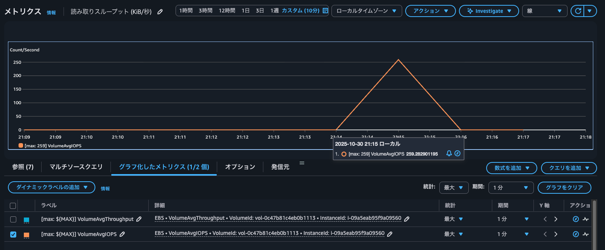605x250 pixels.
Task: Open the ローカルタイムゾーン dropdown
Action: [x=367, y=11]
